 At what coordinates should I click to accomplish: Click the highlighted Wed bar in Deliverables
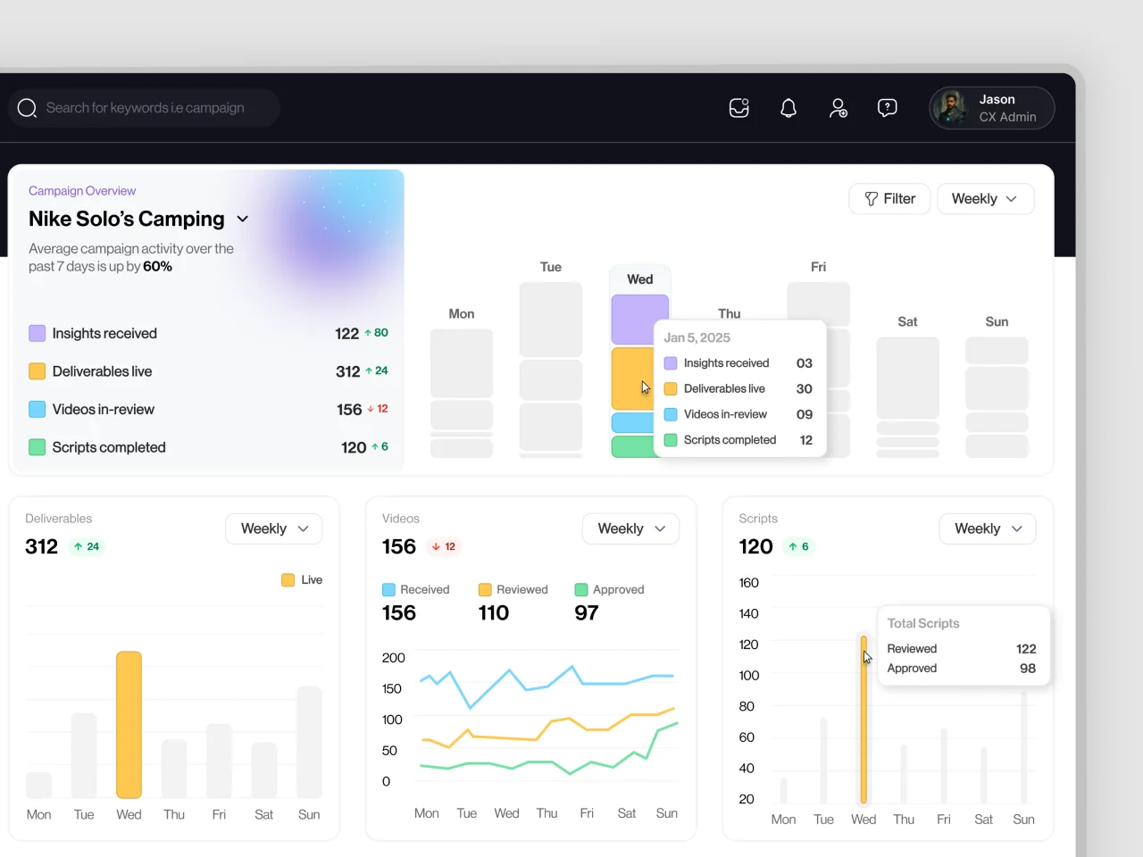[x=129, y=725]
